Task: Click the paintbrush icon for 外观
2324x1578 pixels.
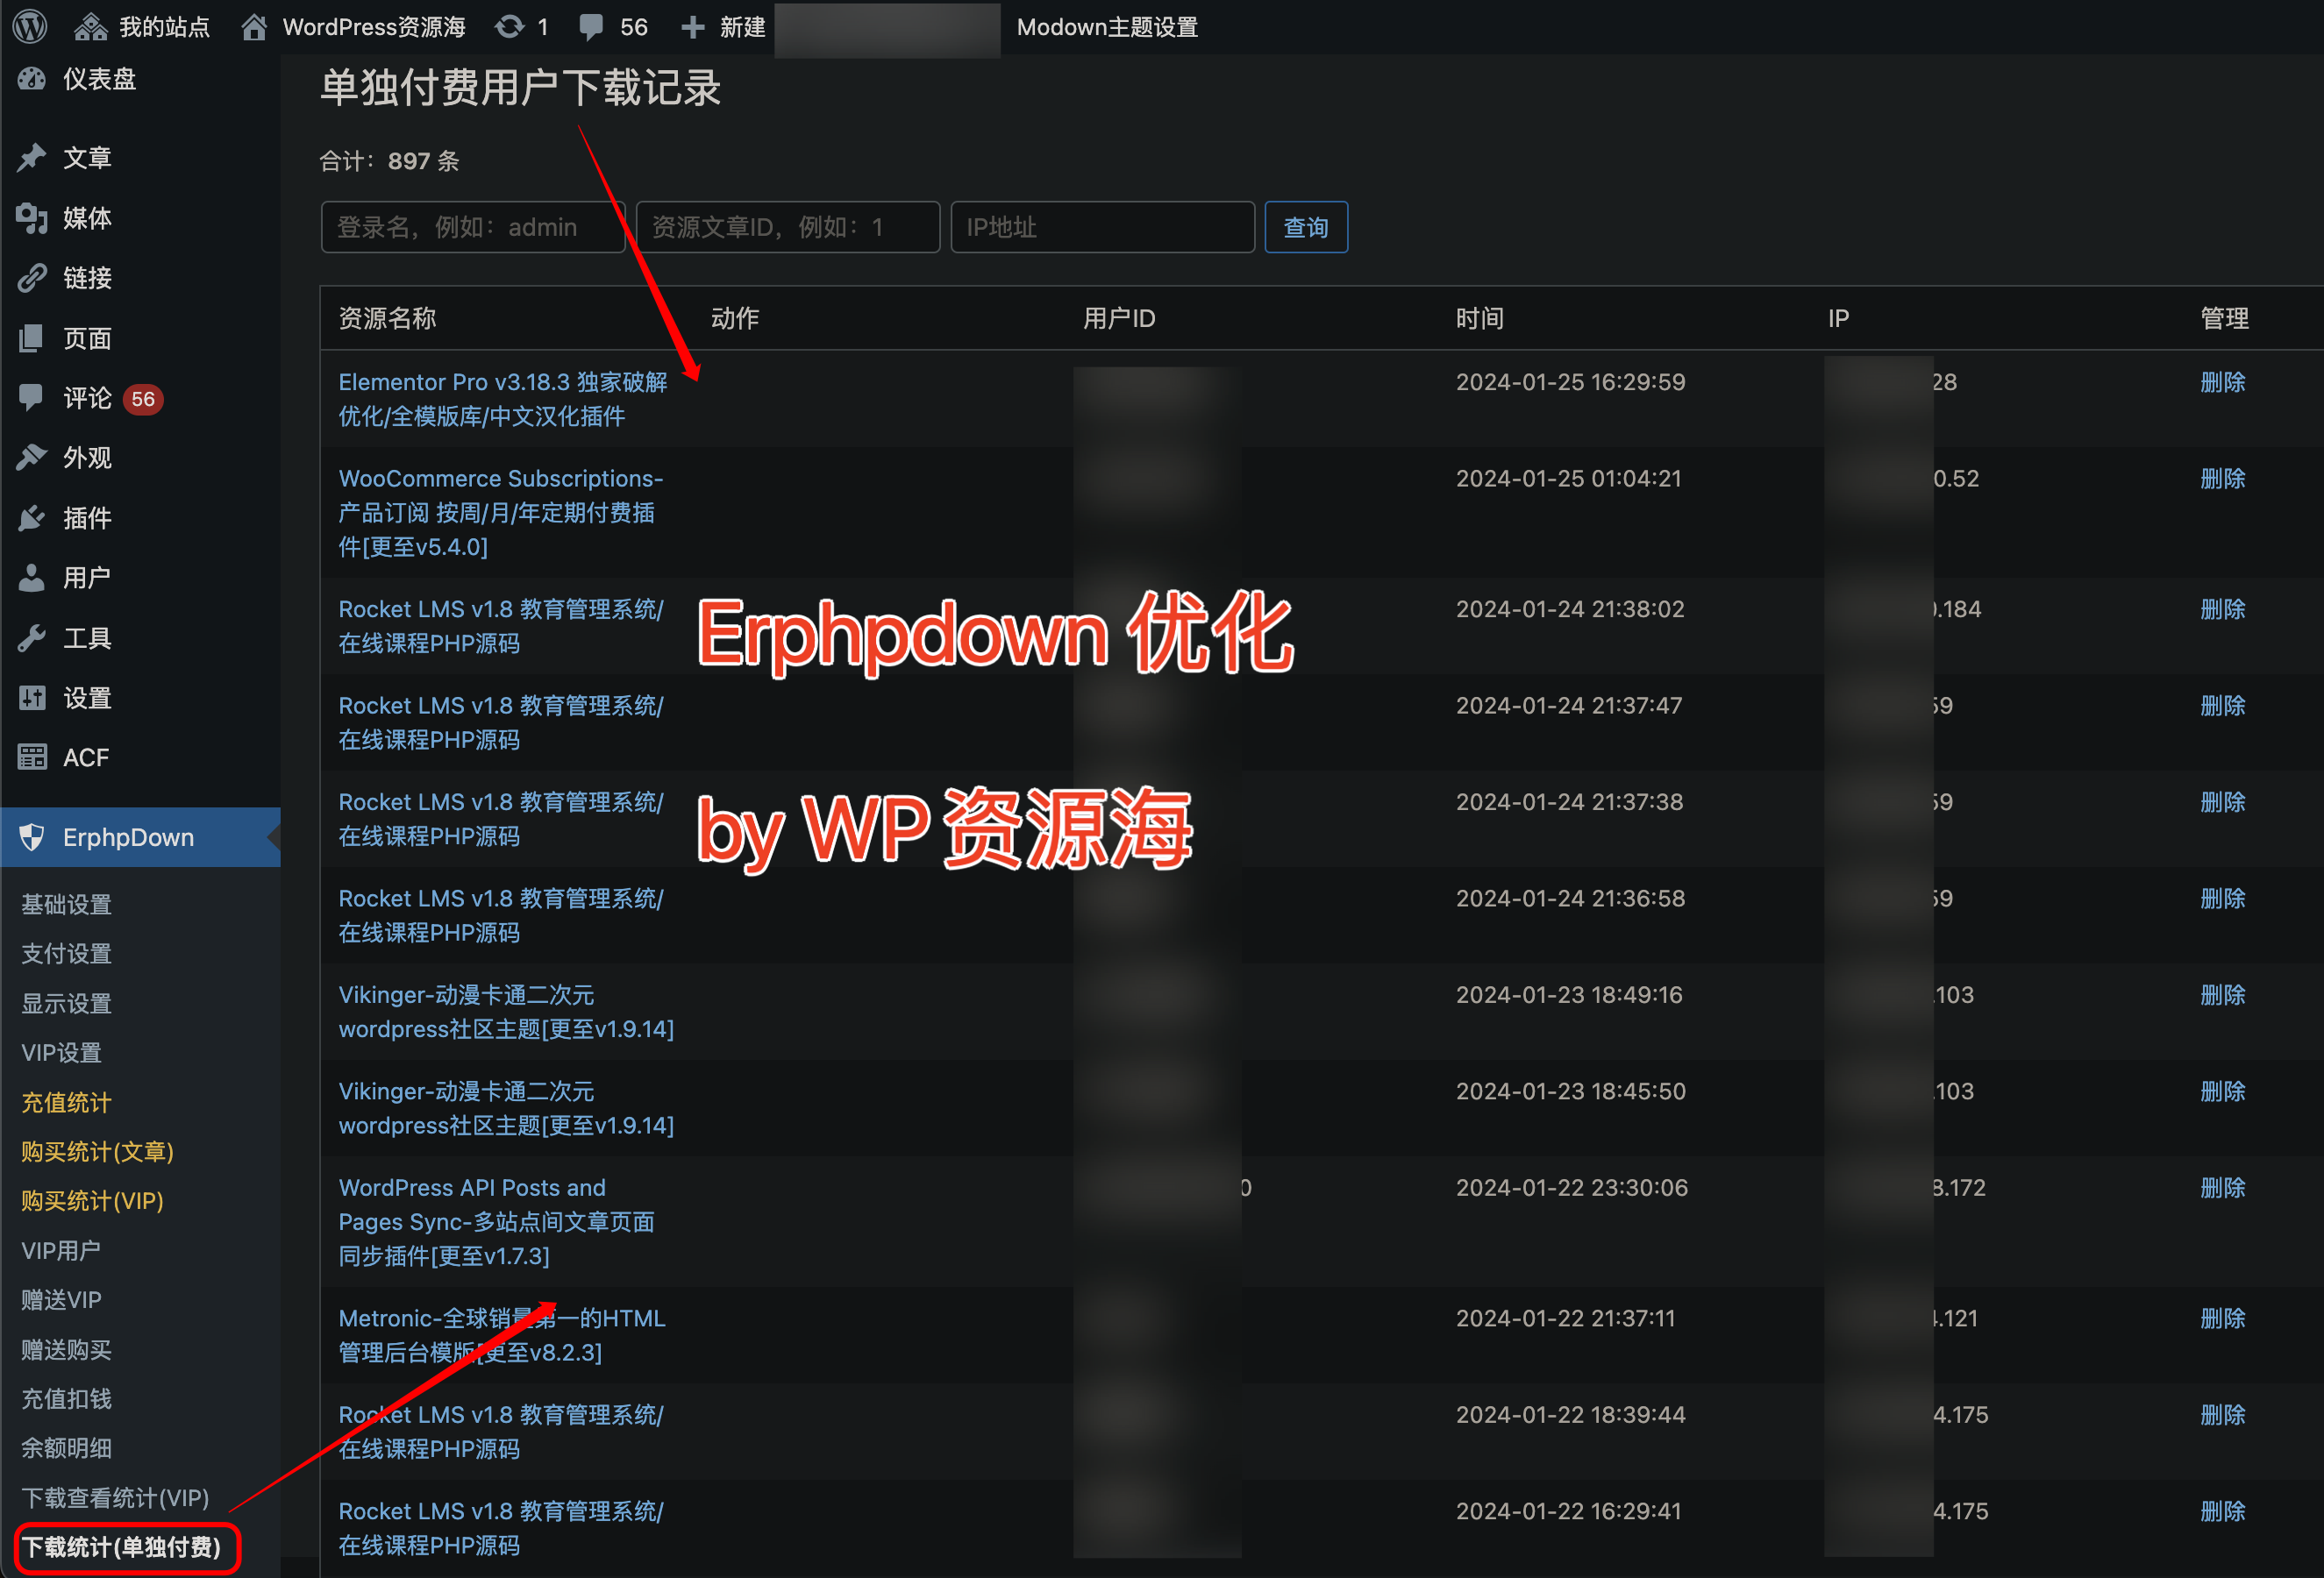Action: click(x=32, y=458)
